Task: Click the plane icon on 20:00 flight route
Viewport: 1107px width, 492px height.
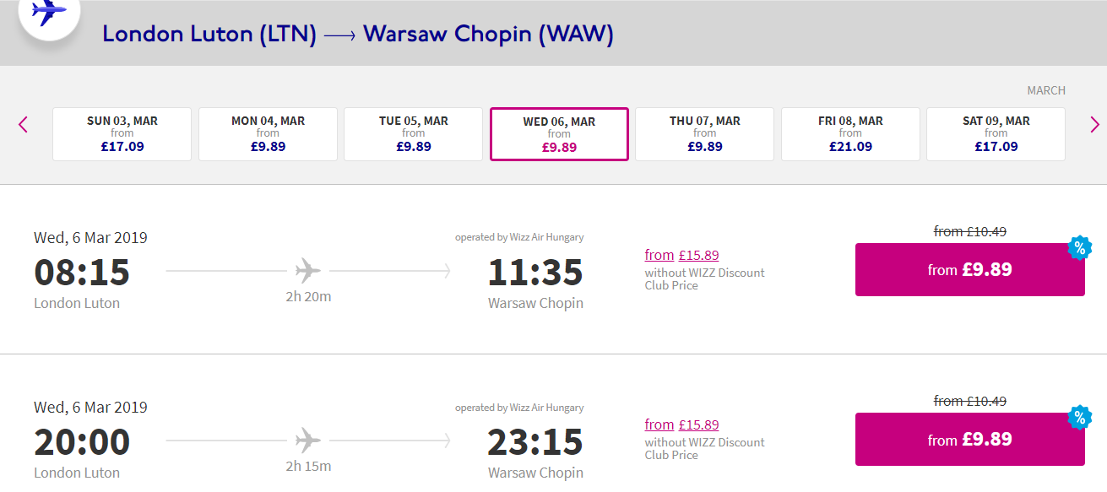Action: point(308,441)
